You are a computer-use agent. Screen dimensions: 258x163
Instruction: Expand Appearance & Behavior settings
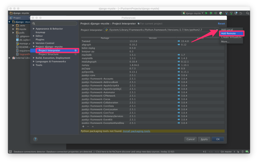click(34, 29)
